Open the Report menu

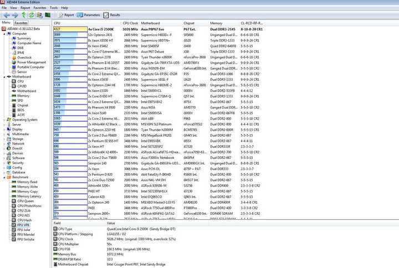(25, 8)
